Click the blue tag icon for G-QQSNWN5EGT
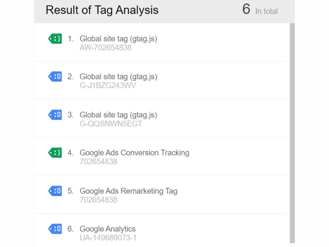This screenshot has height=247, width=329. point(55,115)
